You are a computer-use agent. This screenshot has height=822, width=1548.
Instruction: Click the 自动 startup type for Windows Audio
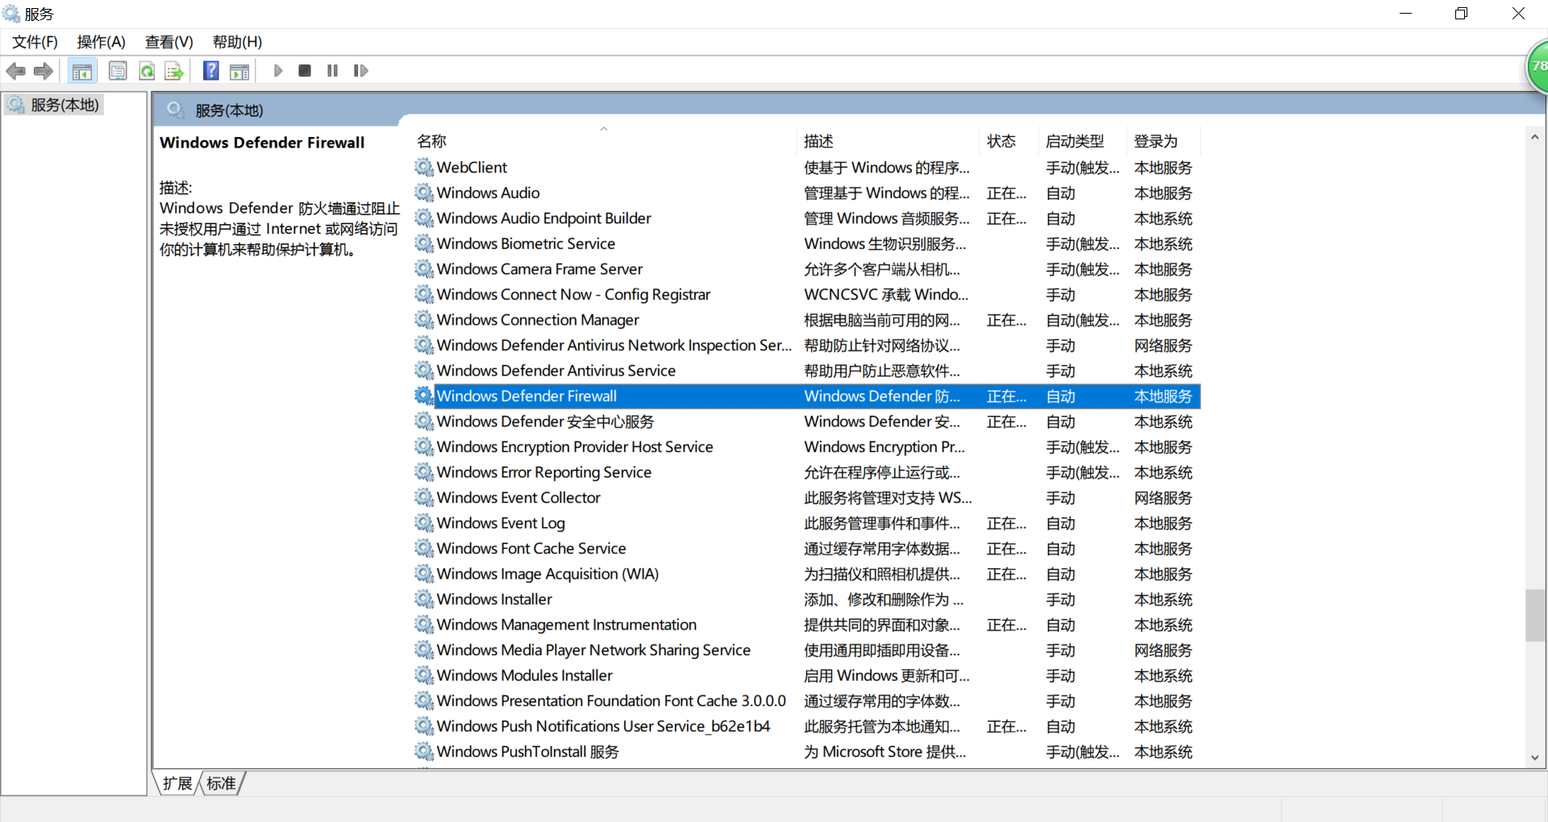point(1061,193)
